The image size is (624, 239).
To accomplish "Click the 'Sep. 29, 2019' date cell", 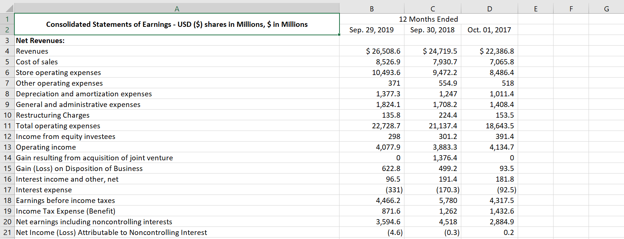I will (x=372, y=30).
